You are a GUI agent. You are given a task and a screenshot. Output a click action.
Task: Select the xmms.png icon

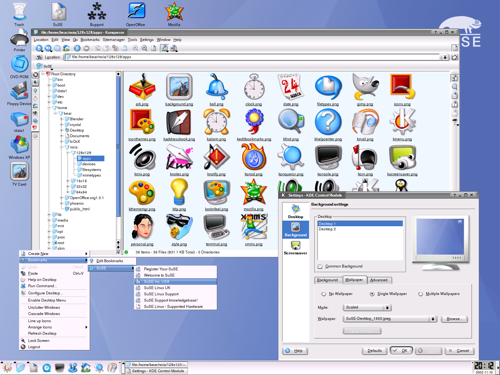pyautogui.click(x=254, y=230)
